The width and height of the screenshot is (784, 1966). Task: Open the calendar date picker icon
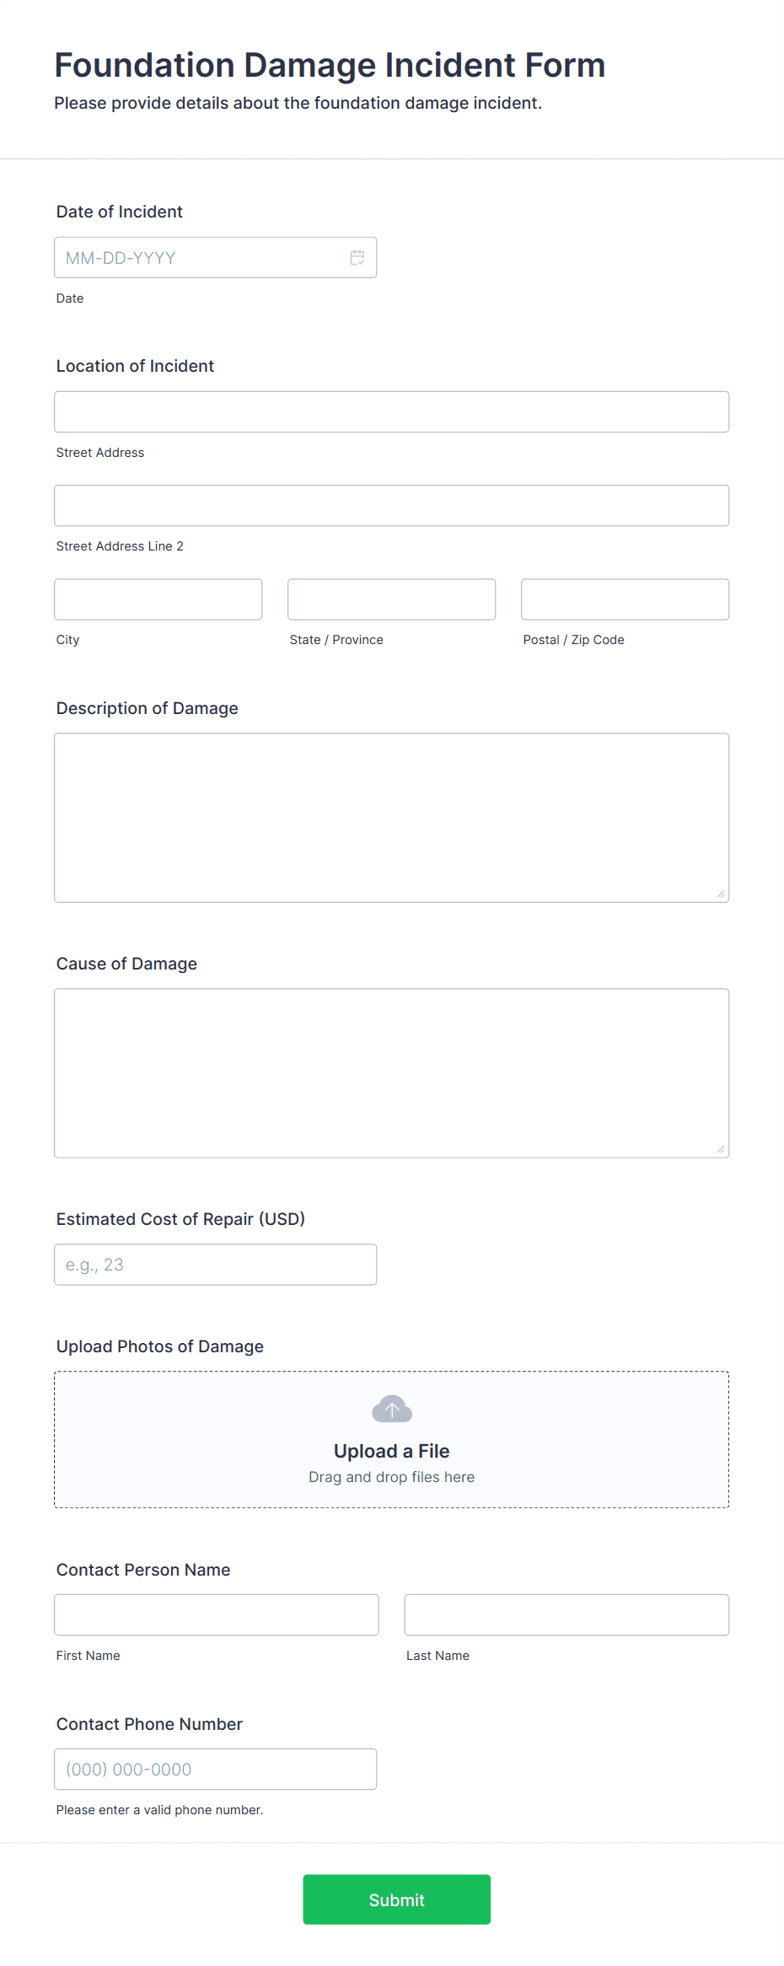coord(357,258)
